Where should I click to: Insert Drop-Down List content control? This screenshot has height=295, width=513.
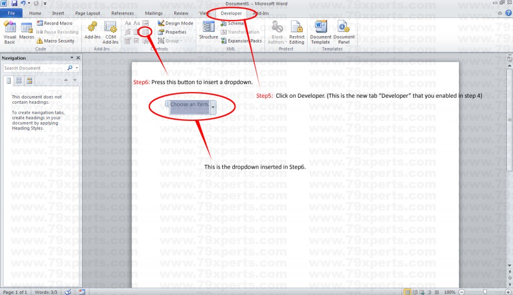[145, 32]
